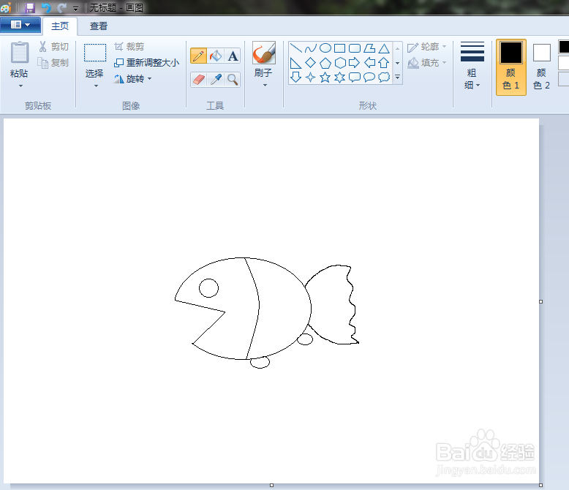Click the Brushes (刷子) icon

tap(264, 53)
